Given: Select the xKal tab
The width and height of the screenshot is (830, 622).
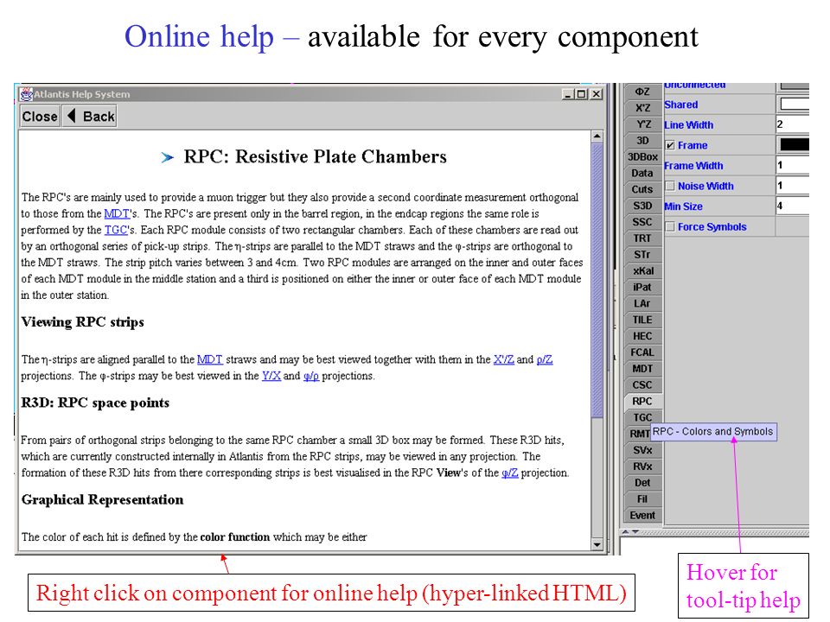Looking at the screenshot, I should tap(642, 270).
